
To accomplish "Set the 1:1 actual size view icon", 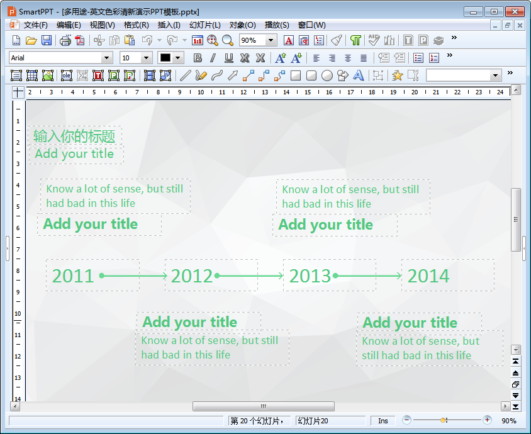I will pyautogui.click(x=197, y=40).
